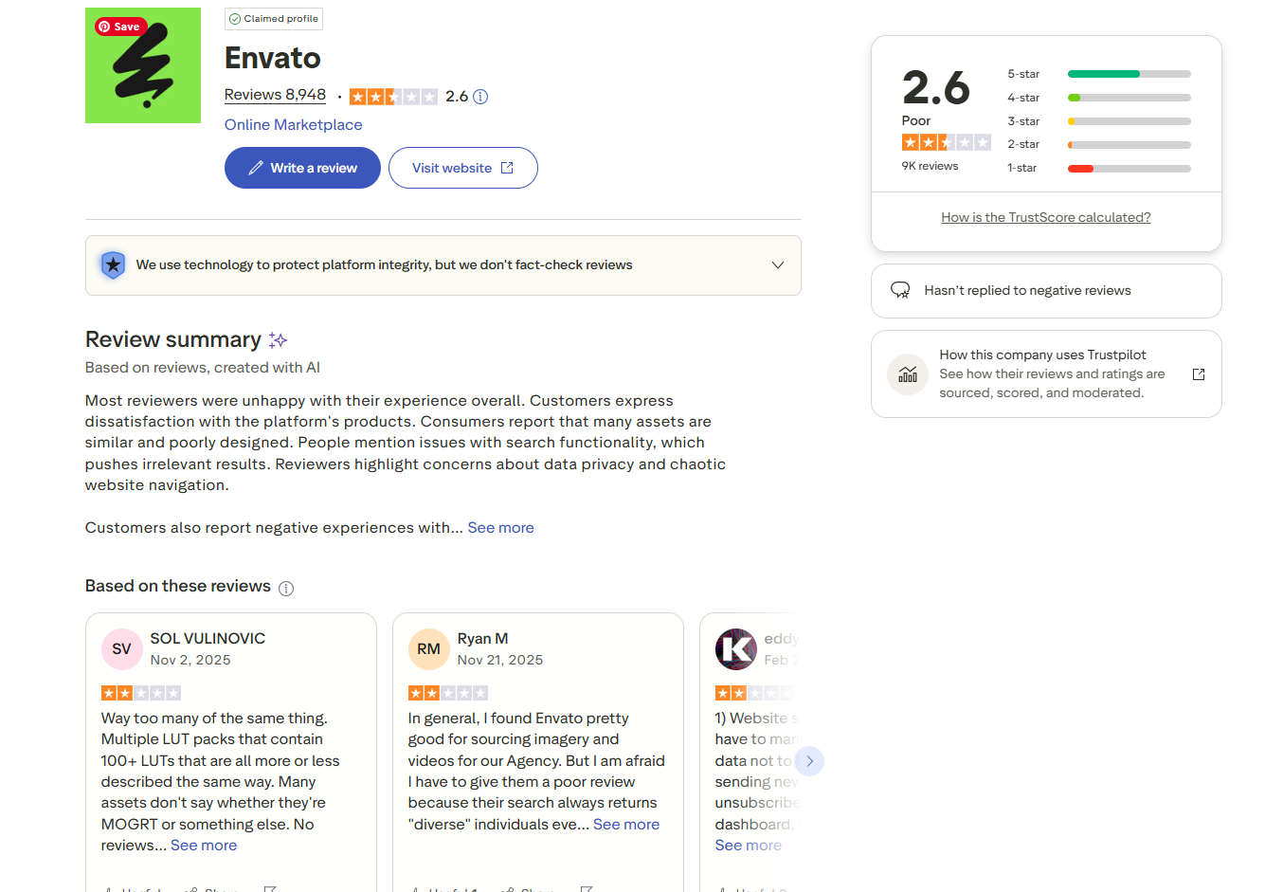1265x892 pixels.
Task: Click the external link icon in the Trustpilot usage card
Action: (1199, 374)
